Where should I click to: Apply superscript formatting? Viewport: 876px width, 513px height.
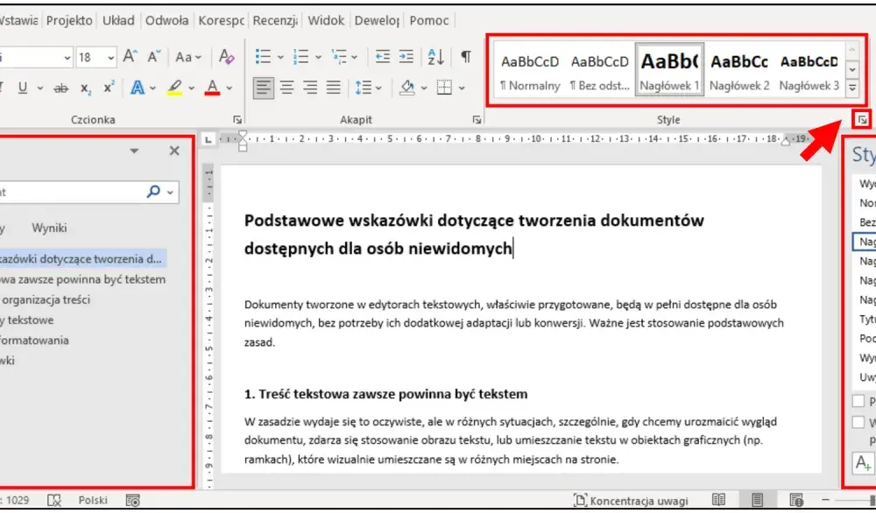click(x=109, y=88)
